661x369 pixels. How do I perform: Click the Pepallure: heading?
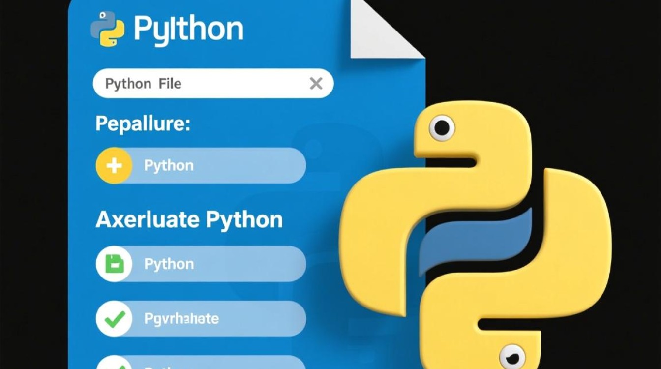coord(143,123)
